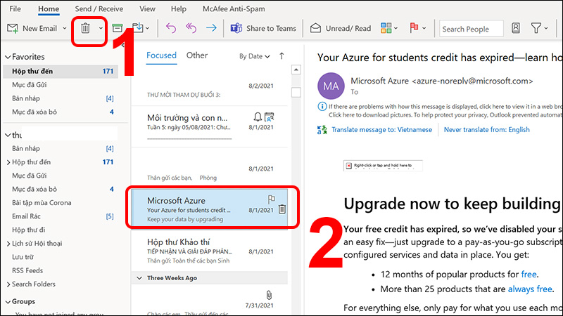Click the Delete trash icon in toolbar

coord(85,28)
